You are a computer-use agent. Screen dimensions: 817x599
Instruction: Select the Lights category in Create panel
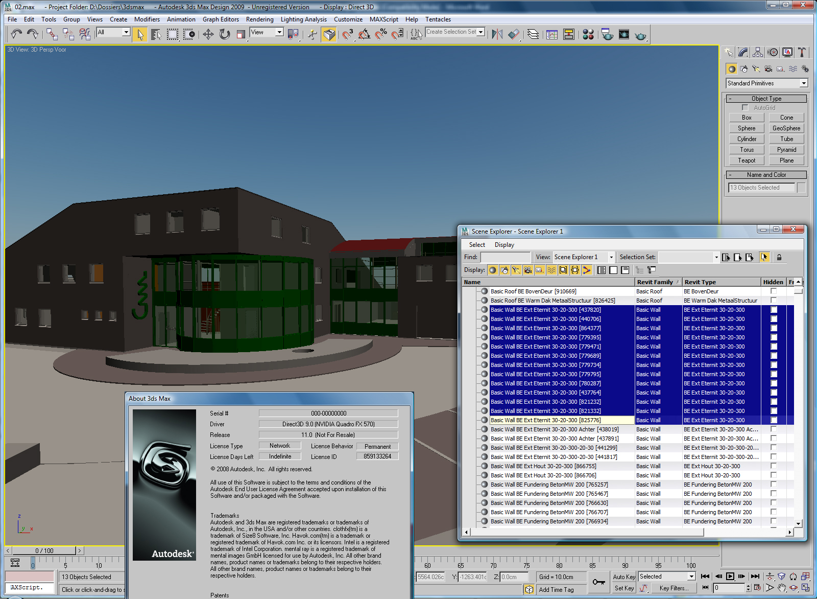coord(756,69)
